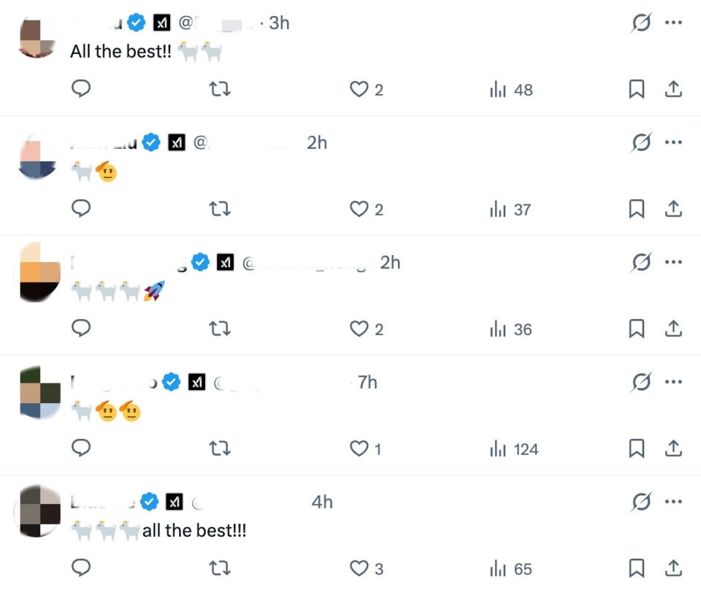The height and width of the screenshot is (593, 701).
Task: Bookmark the "all the best!!!" post
Action: (637, 568)
